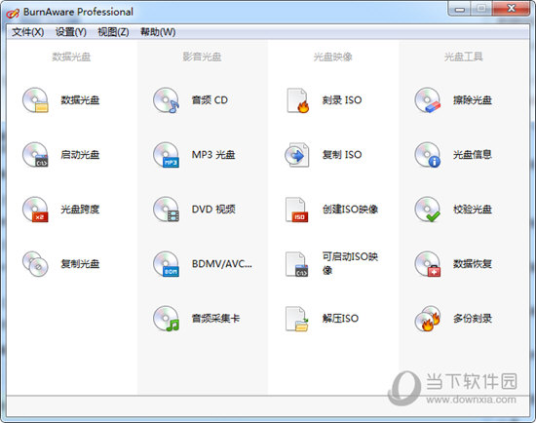Click the 音频采集卡 text label

215,319
